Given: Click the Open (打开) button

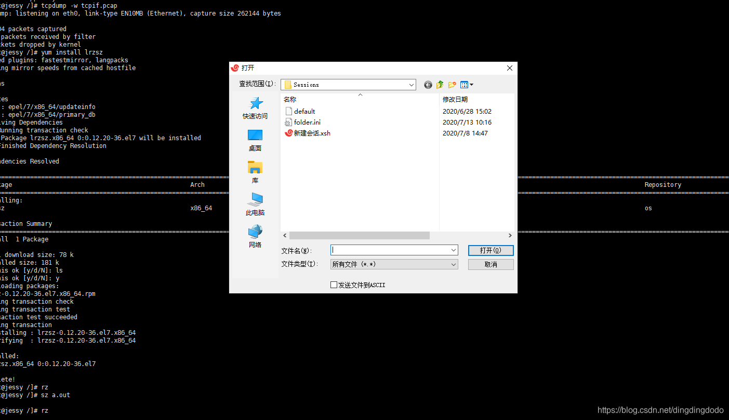Looking at the screenshot, I should (491, 250).
